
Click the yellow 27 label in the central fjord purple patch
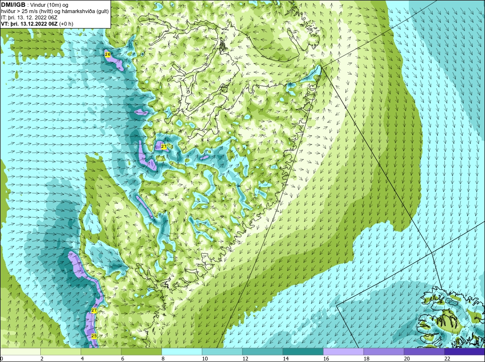click(164, 146)
